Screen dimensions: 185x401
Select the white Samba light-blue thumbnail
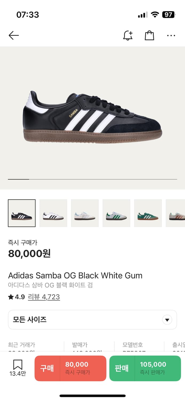click(85, 213)
